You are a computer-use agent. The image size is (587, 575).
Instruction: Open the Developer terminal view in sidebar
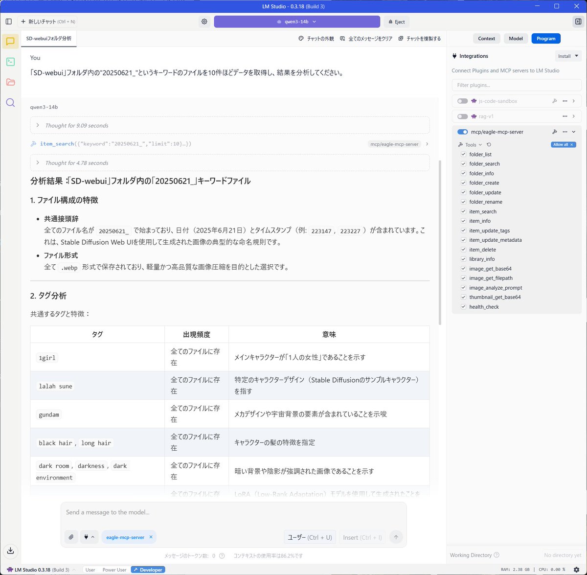[10, 62]
